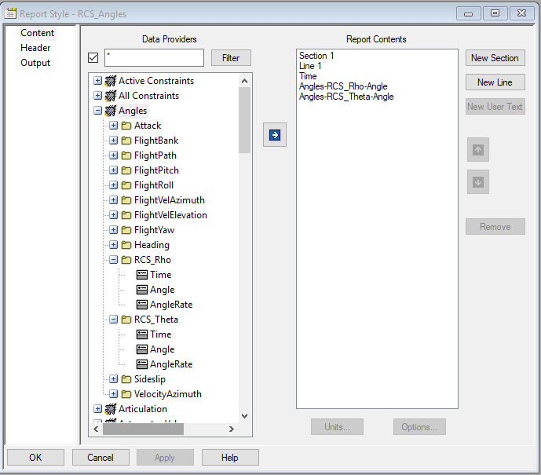Image resolution: width=541 pixels, height=475 pixels.
Task: Click the AngleRate element icon under RCS_Theta
Action: click(x=142, y=364)
